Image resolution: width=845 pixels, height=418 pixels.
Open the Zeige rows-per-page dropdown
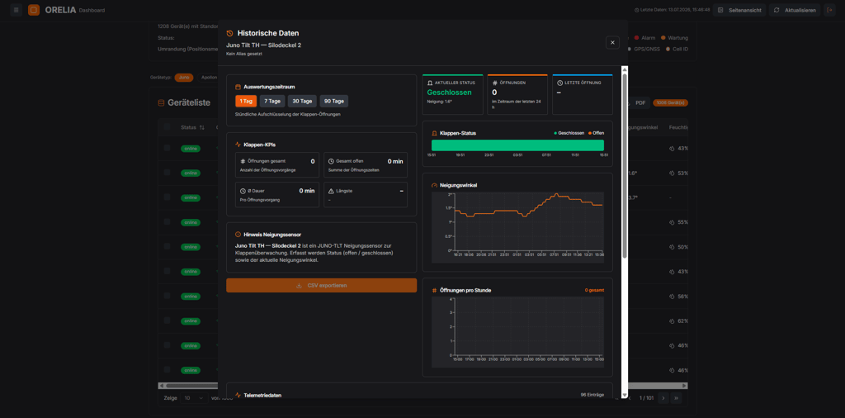tap(194, 398)
